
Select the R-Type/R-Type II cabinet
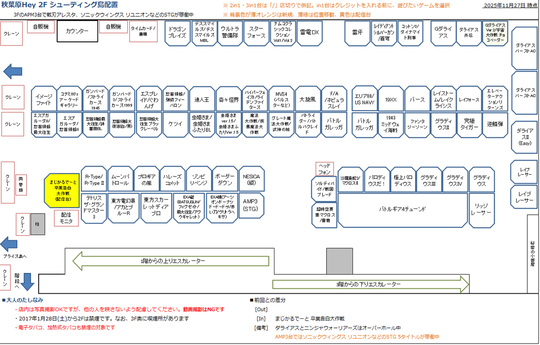point(94,179)
